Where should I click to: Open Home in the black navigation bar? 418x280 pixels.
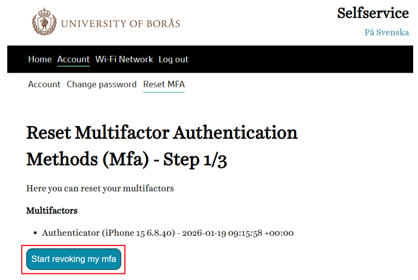coord(40,59)
